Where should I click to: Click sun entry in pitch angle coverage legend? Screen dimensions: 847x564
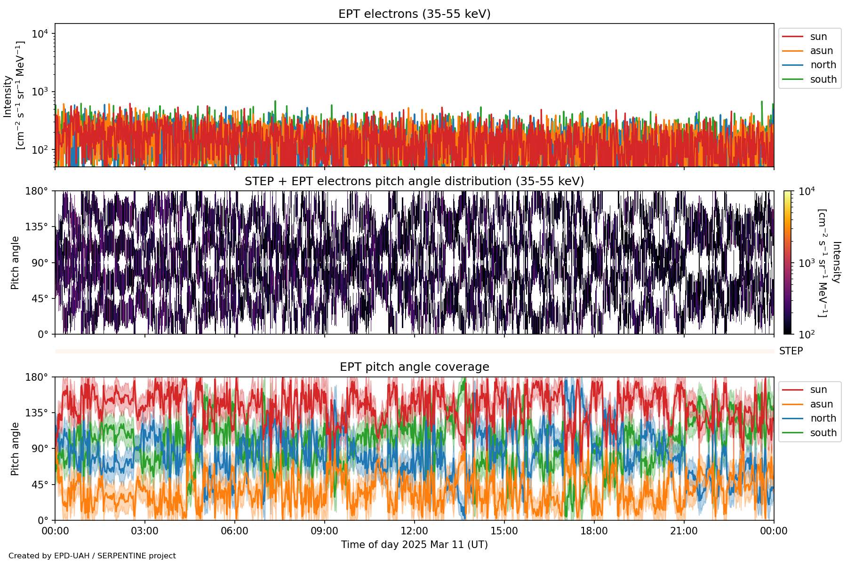click(x=818, y=390)
